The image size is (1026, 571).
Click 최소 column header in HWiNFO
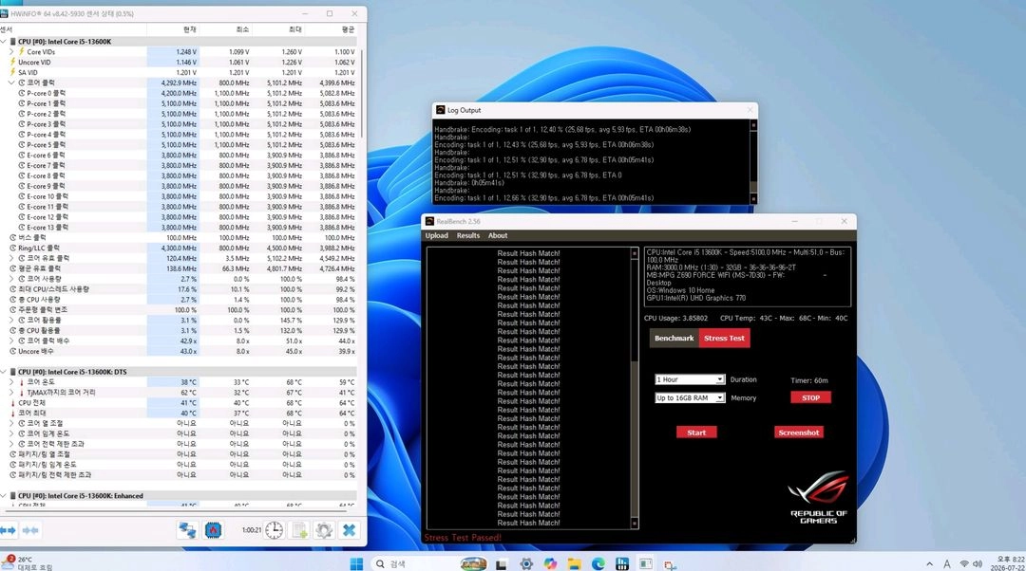pyautogui.click(x=242, y=29)
